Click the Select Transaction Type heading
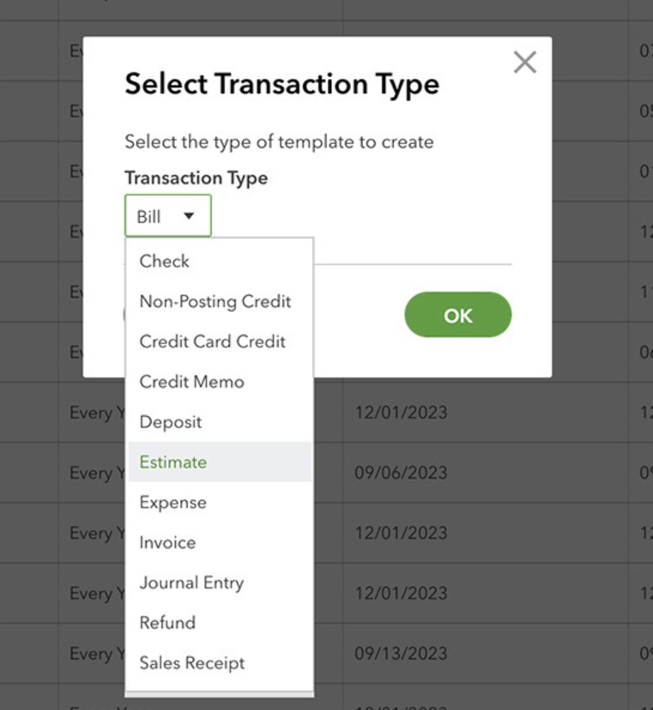 coord(282,85)
